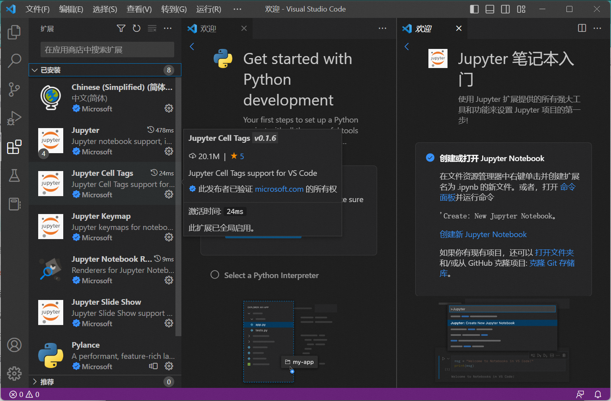Screen dimensions: 611x401
Task: Filter extensions with the funnel icon
Action: point(121,28)
